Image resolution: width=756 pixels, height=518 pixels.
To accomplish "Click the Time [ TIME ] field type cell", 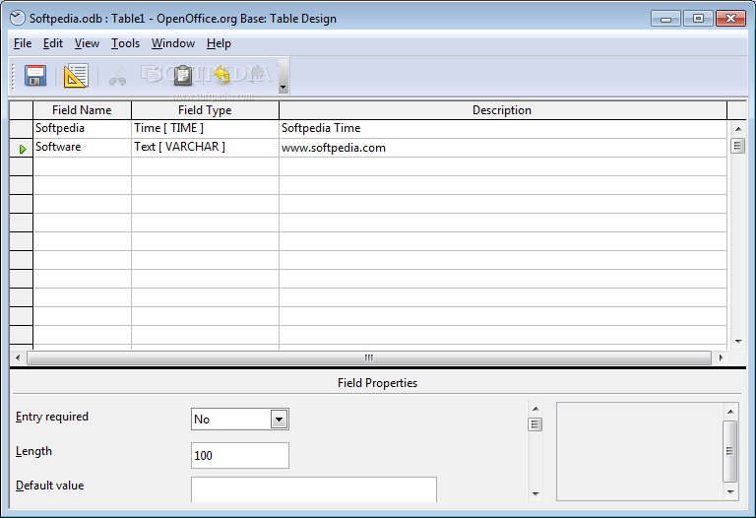I will point(205,129).
